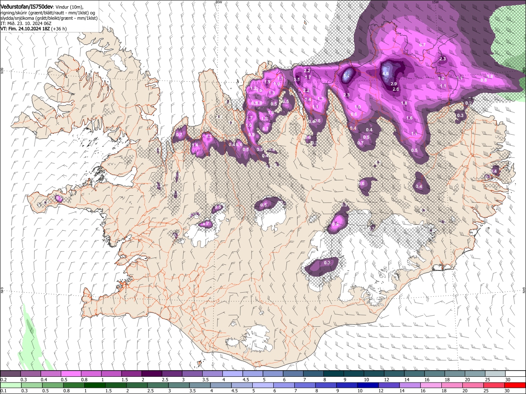Pick the lower scale swatch starting at 25

click(x=494, y=385)
